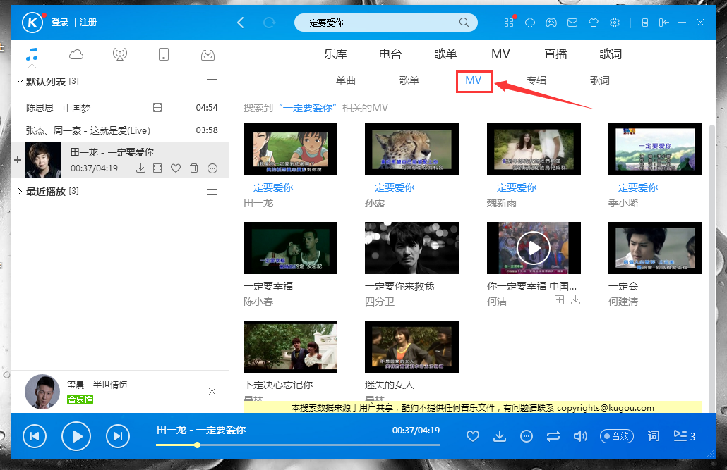Image resolution: width=727 pixels, height=470 pixels.
Task: Open the umbrella-shaped icon in title bar
Action: 530,23
